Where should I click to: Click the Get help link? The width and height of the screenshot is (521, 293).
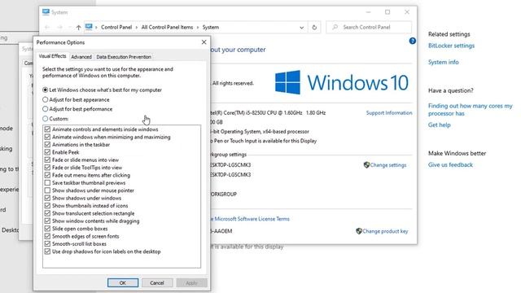[x=440, y=125]
